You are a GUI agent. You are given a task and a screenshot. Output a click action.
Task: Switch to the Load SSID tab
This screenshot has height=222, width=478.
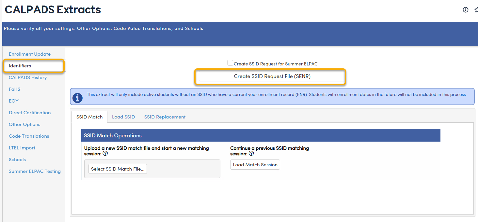coord(123,117)
